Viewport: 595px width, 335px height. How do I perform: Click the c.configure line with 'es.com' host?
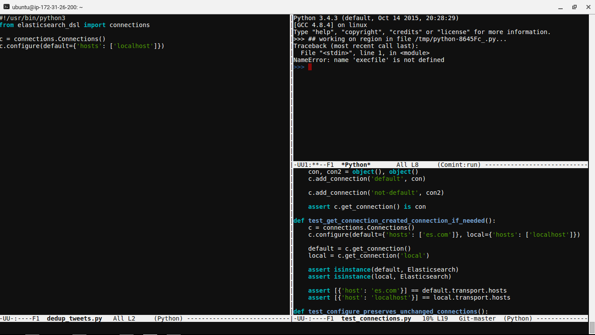(444, 235)
